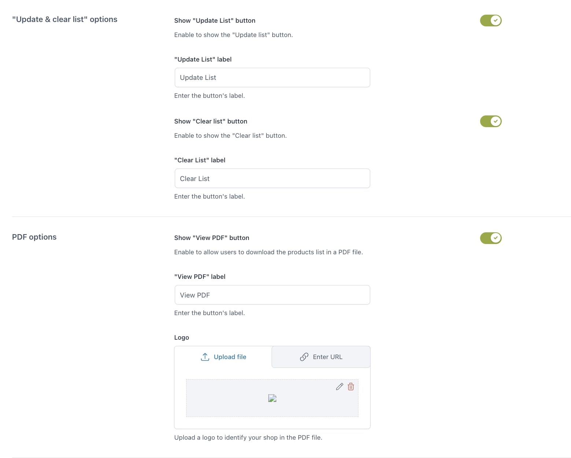Screen dimensions: 571x458
Task: Click the chain link icon
Action: (x=304, y=357)
